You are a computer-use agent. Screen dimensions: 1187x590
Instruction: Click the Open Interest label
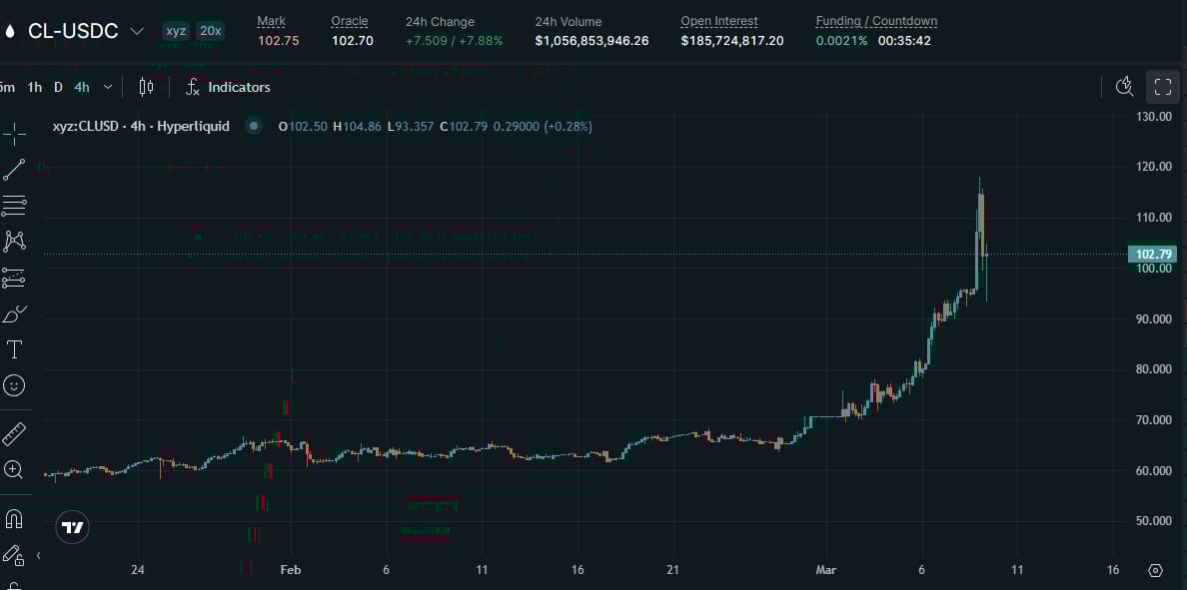[719, 21]
